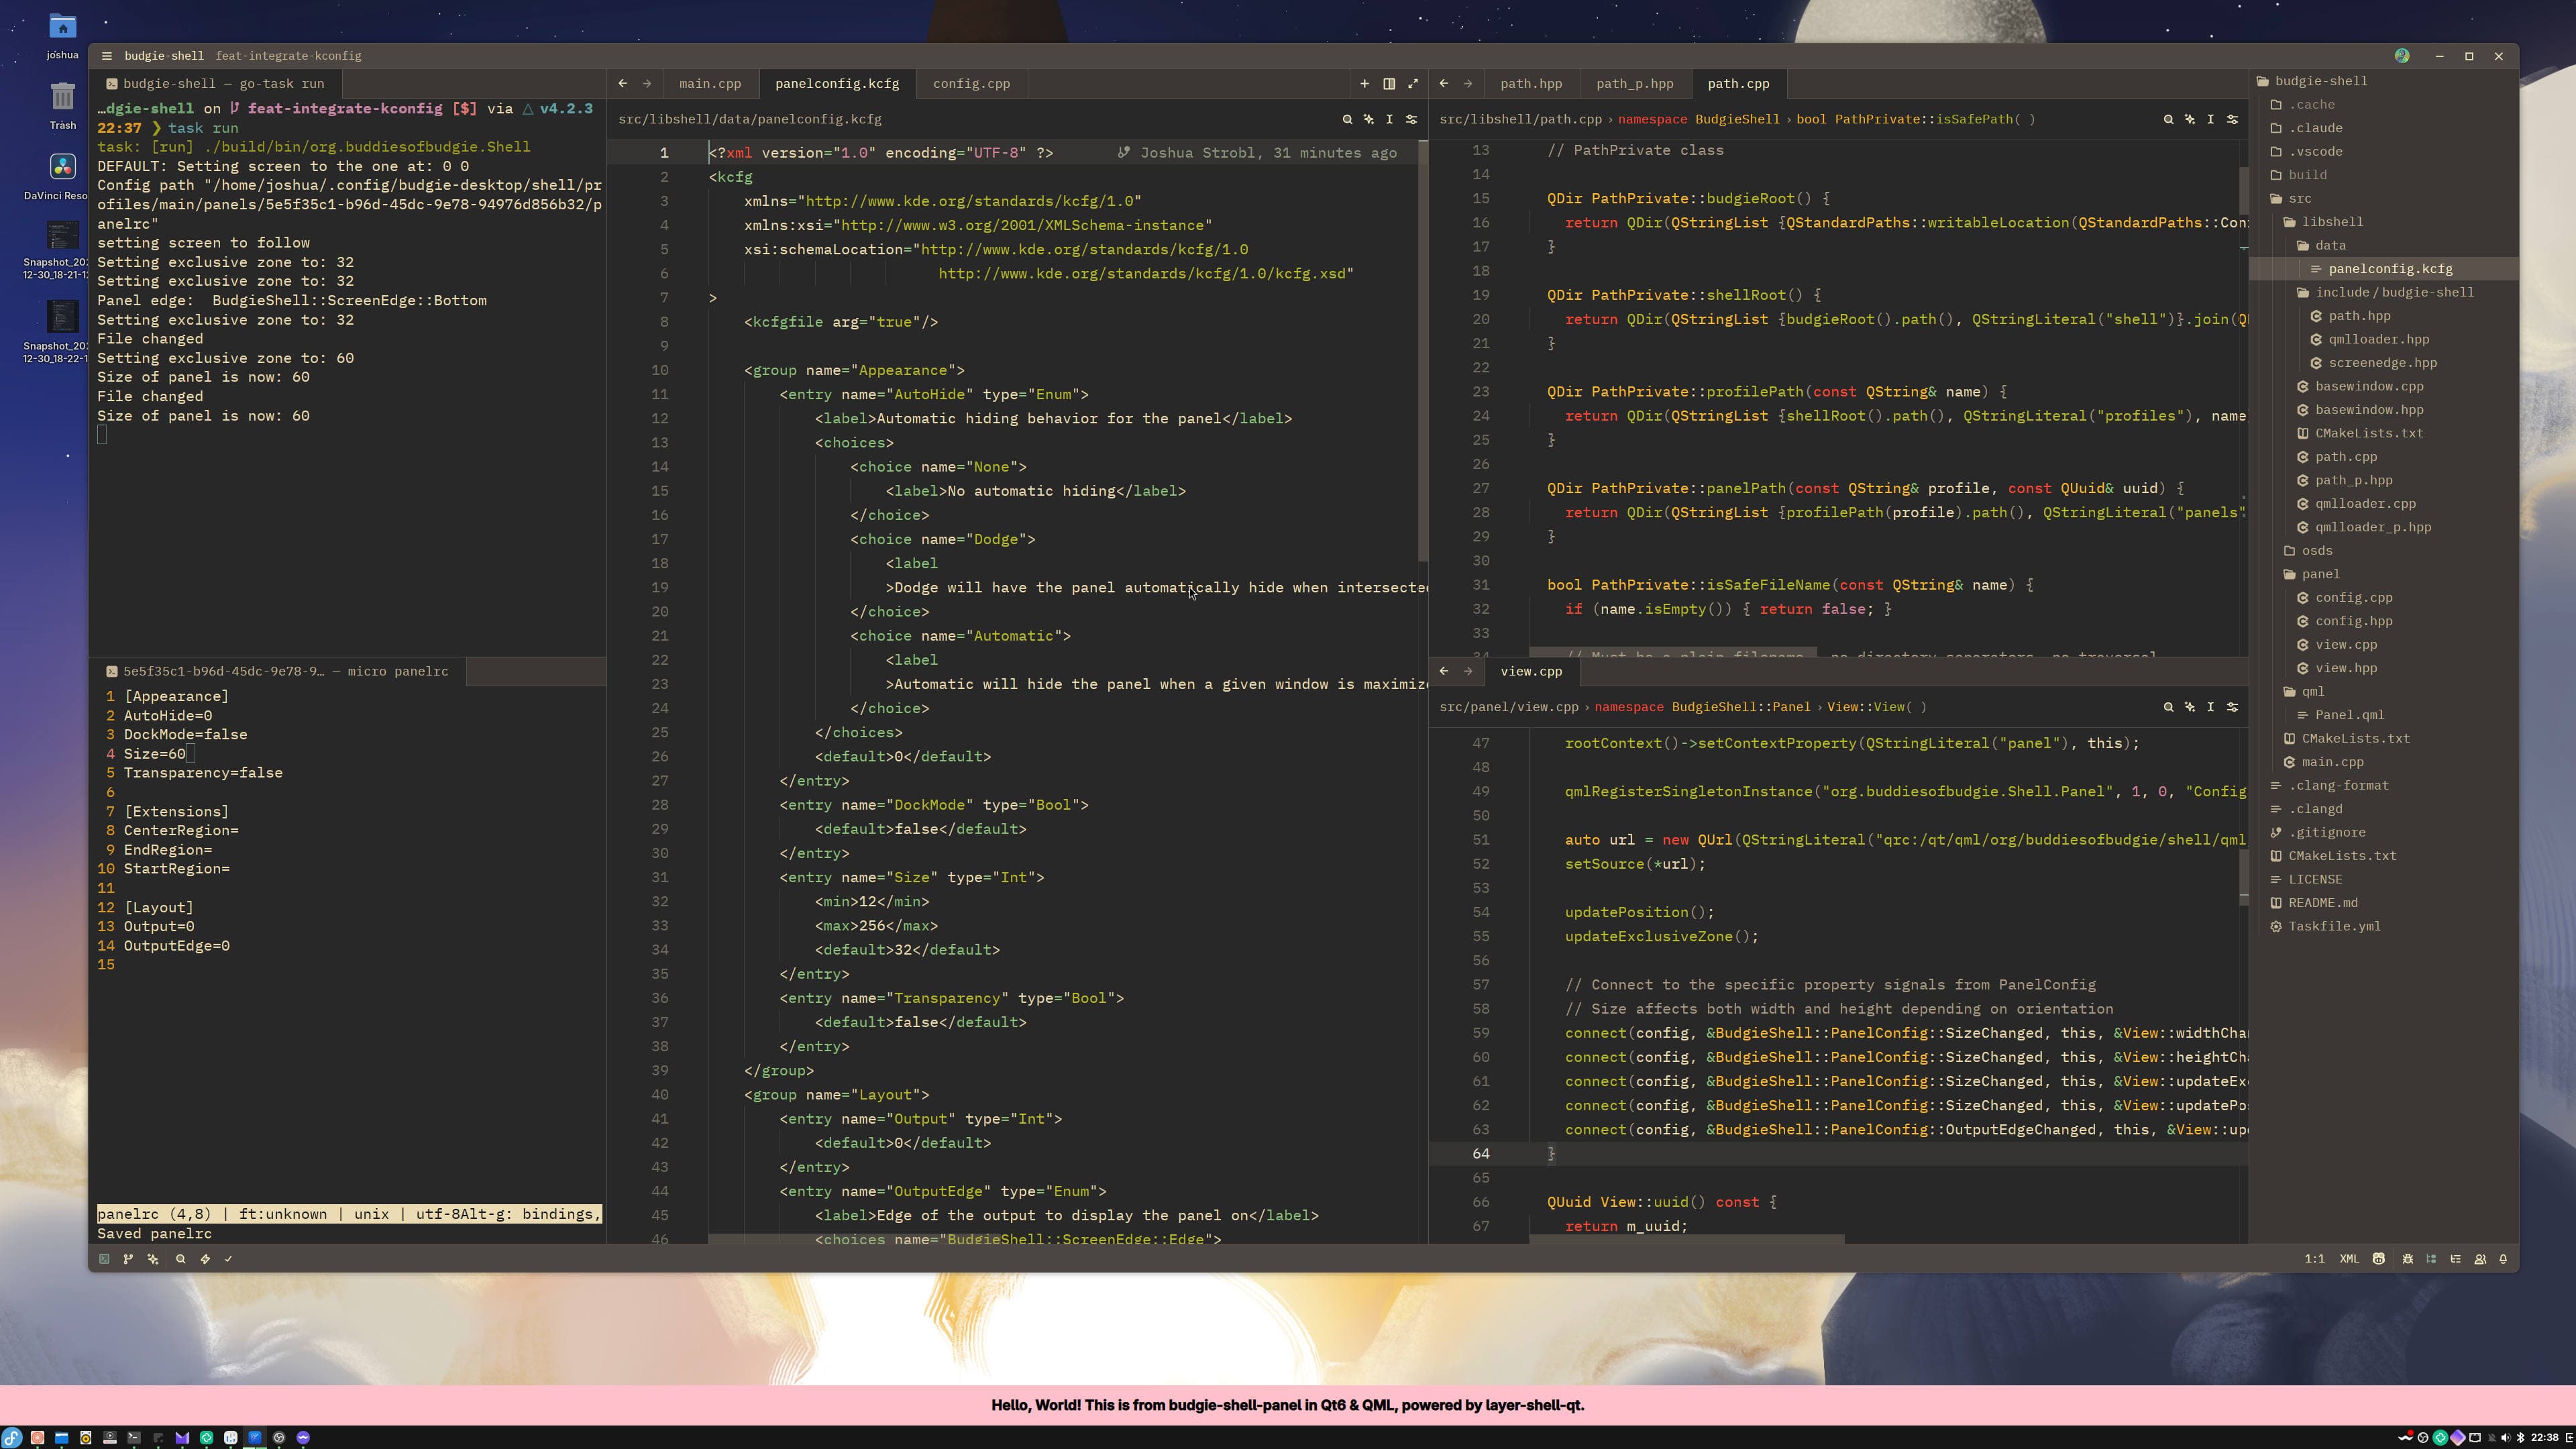Image resolution: width=2576 pixels, height=1449 pixels.
Task: Change the XML language mode in the status bar
Action: tap(2348, 1259)
